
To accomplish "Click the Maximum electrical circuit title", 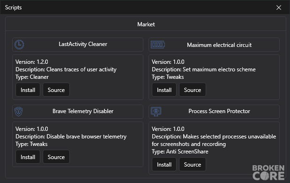I will click(x=219, y=45).
